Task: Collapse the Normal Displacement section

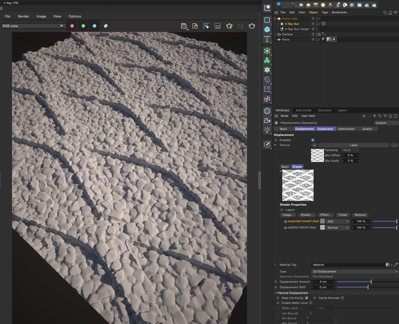Action: tap(277, 293)
